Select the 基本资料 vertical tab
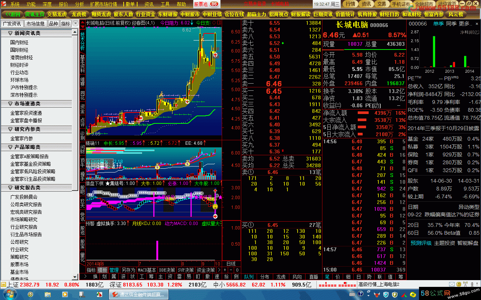 click(x=83, y=64)
